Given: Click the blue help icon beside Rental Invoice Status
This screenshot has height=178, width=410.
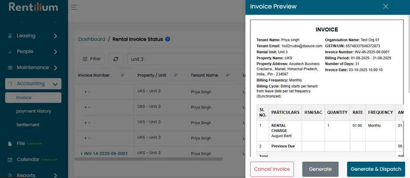Looking at the screenshot, I should [167, 39].
